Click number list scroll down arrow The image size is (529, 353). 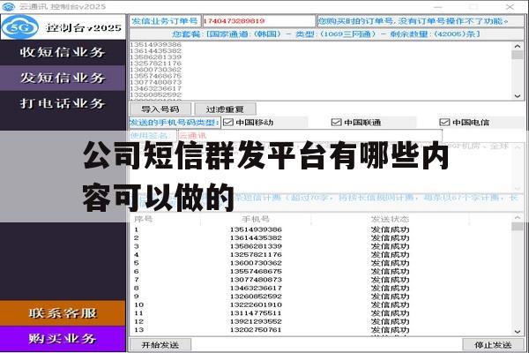pos(518,96)
